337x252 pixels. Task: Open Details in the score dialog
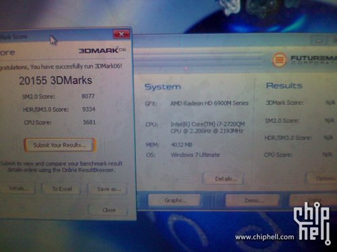[x=18, y=189]
